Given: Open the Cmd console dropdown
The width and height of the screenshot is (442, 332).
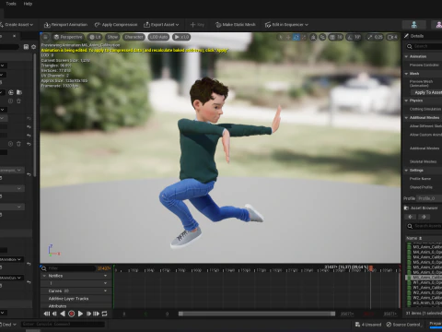Looking at the screenshot, I should coord(8,325).
